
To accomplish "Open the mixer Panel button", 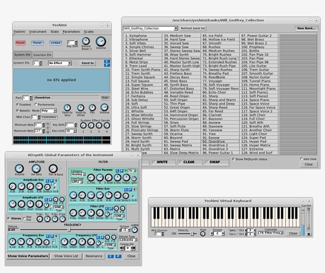I will tap(37, 43).
